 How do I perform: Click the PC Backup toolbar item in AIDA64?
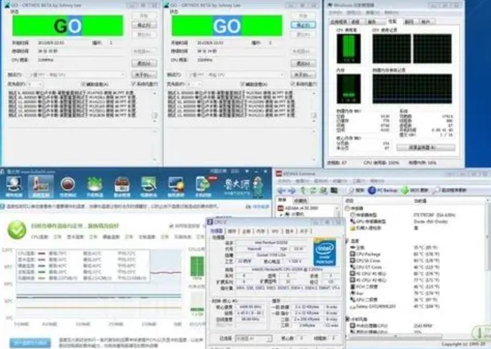(x=382, y=190)
